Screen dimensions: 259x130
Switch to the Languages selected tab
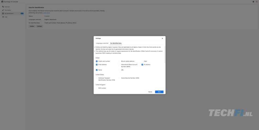102,43
